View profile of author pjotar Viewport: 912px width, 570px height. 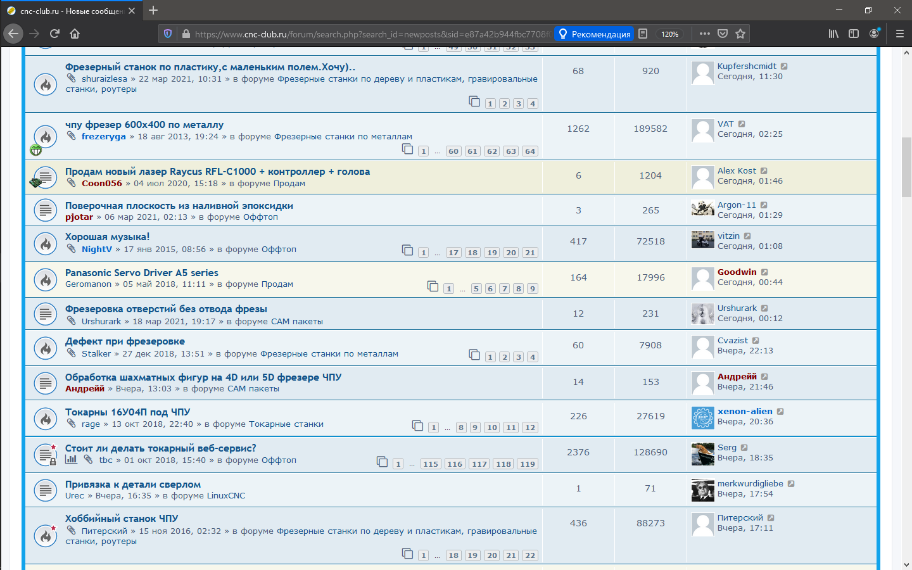(x=79, y=217)
